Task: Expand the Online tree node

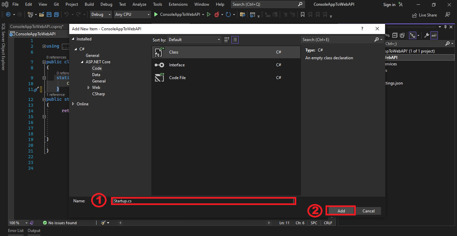Action: (73, 104)
